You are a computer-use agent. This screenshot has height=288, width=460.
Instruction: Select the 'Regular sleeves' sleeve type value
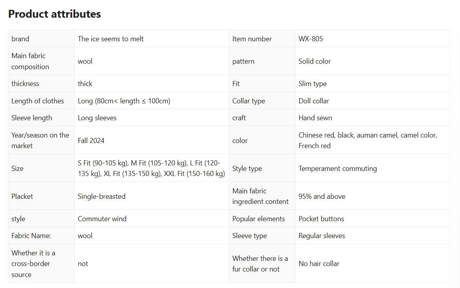(322, 236)
